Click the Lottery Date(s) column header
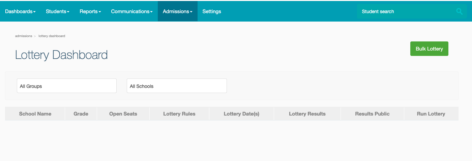 [241, 114]
